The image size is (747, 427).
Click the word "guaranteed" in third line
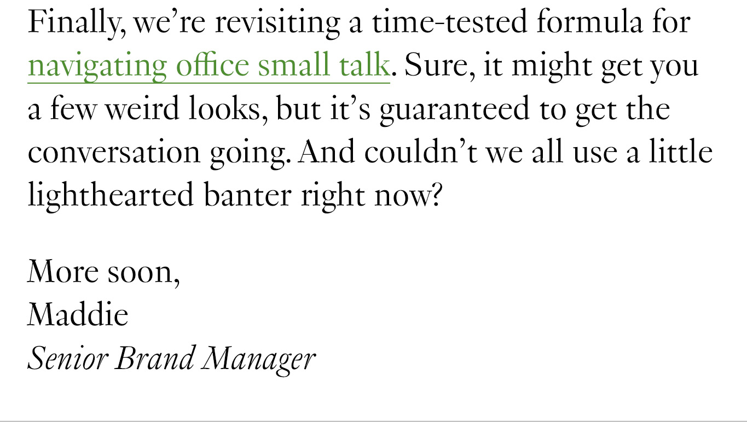[x=454, y=110]
